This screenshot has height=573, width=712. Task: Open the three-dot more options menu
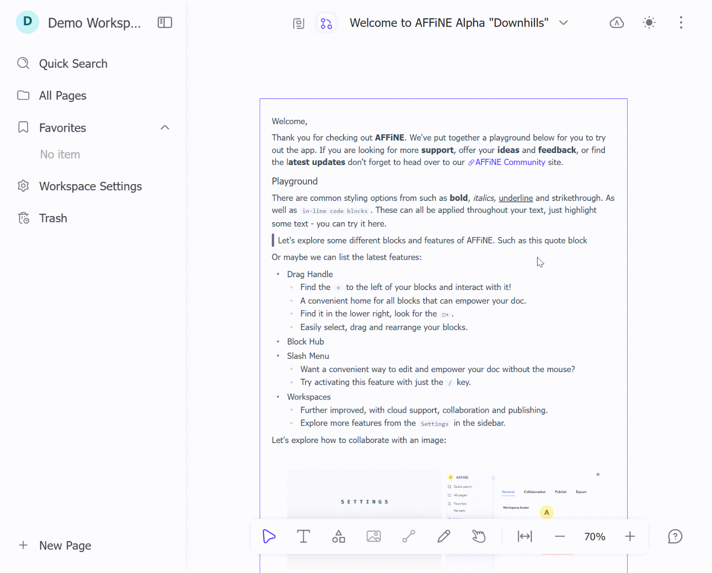tap(681, 23)
